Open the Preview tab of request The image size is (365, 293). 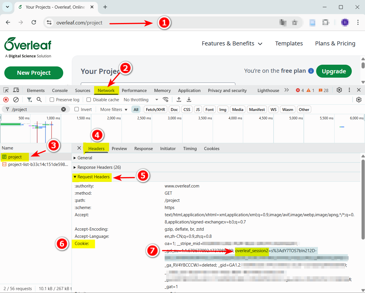(119, 148)
